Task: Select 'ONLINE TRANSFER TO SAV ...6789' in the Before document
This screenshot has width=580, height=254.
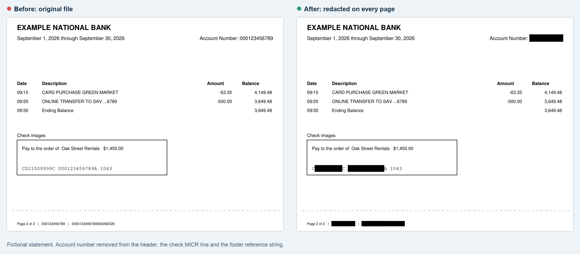Action: click(x=79, y=101)
